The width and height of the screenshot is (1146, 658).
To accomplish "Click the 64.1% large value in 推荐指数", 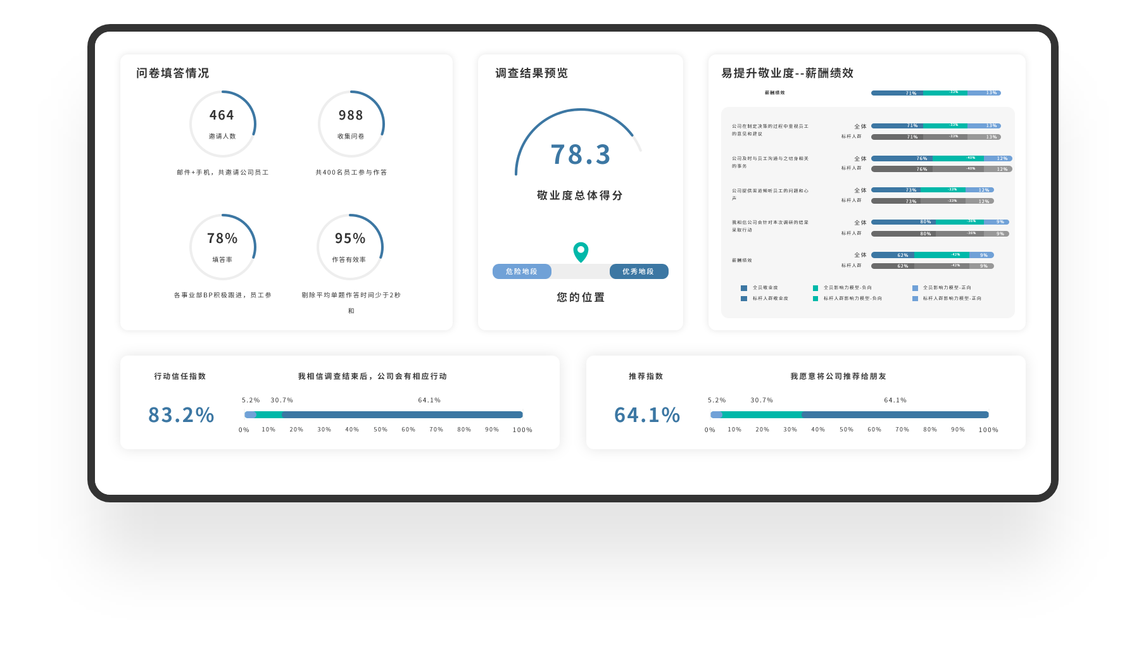I will pyautogui.click(x=647, y=415).
